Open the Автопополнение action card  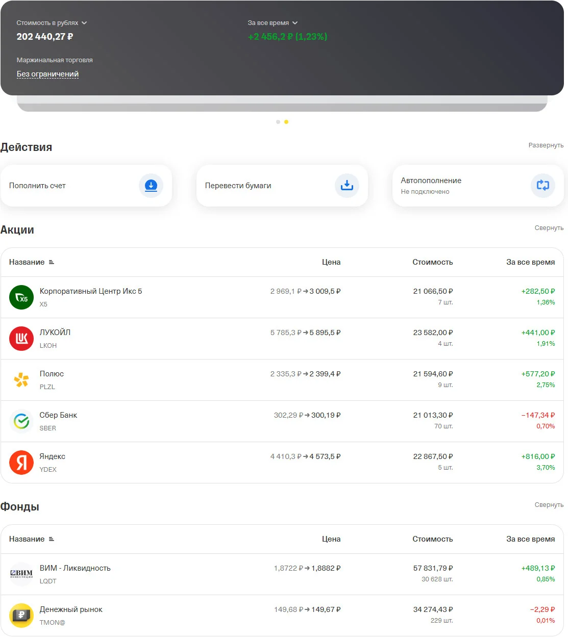(x=478, y=186)
